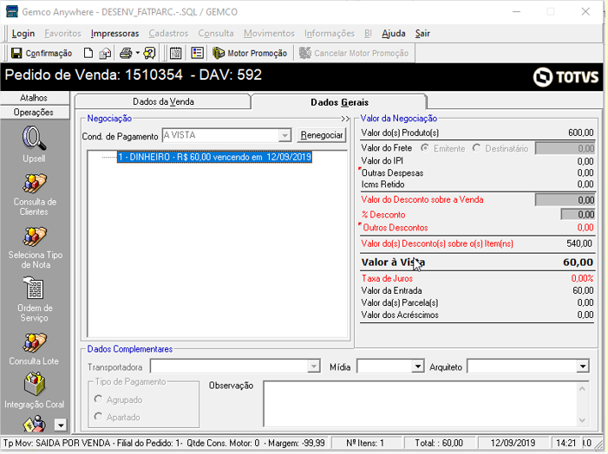Image resolution: width=608 pixels, height=454 pixels.
Task: Open the BI menu
Action: [x=368, y=33]
